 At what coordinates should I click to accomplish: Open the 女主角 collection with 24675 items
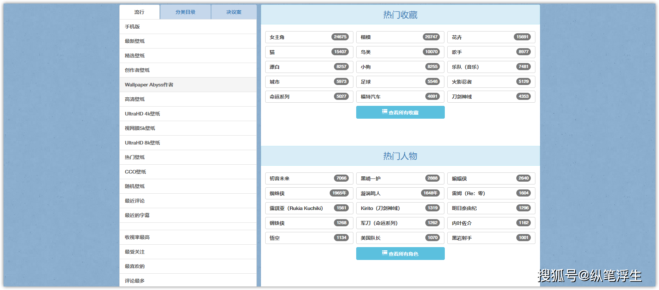(309, 37)
